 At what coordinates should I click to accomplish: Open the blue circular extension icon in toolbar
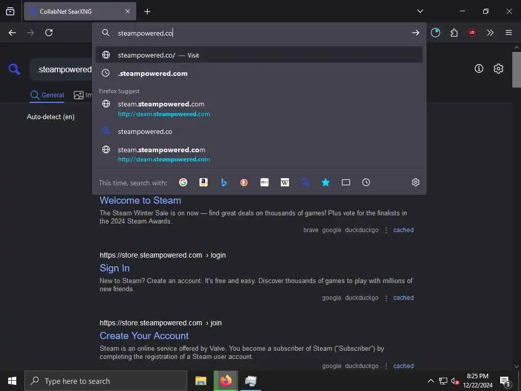(436, 33)
